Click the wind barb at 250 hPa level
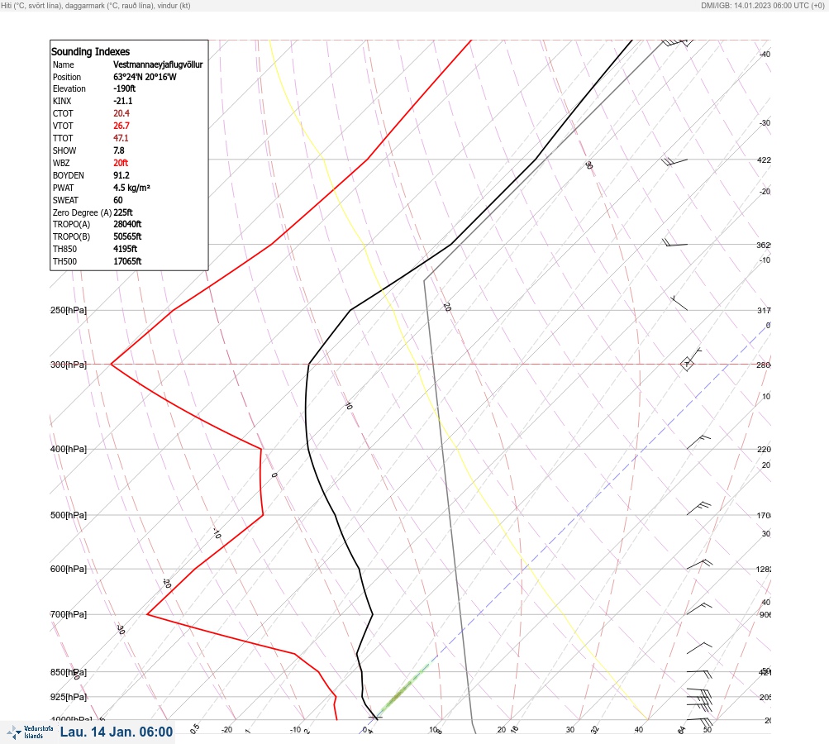 click(679, 303)
